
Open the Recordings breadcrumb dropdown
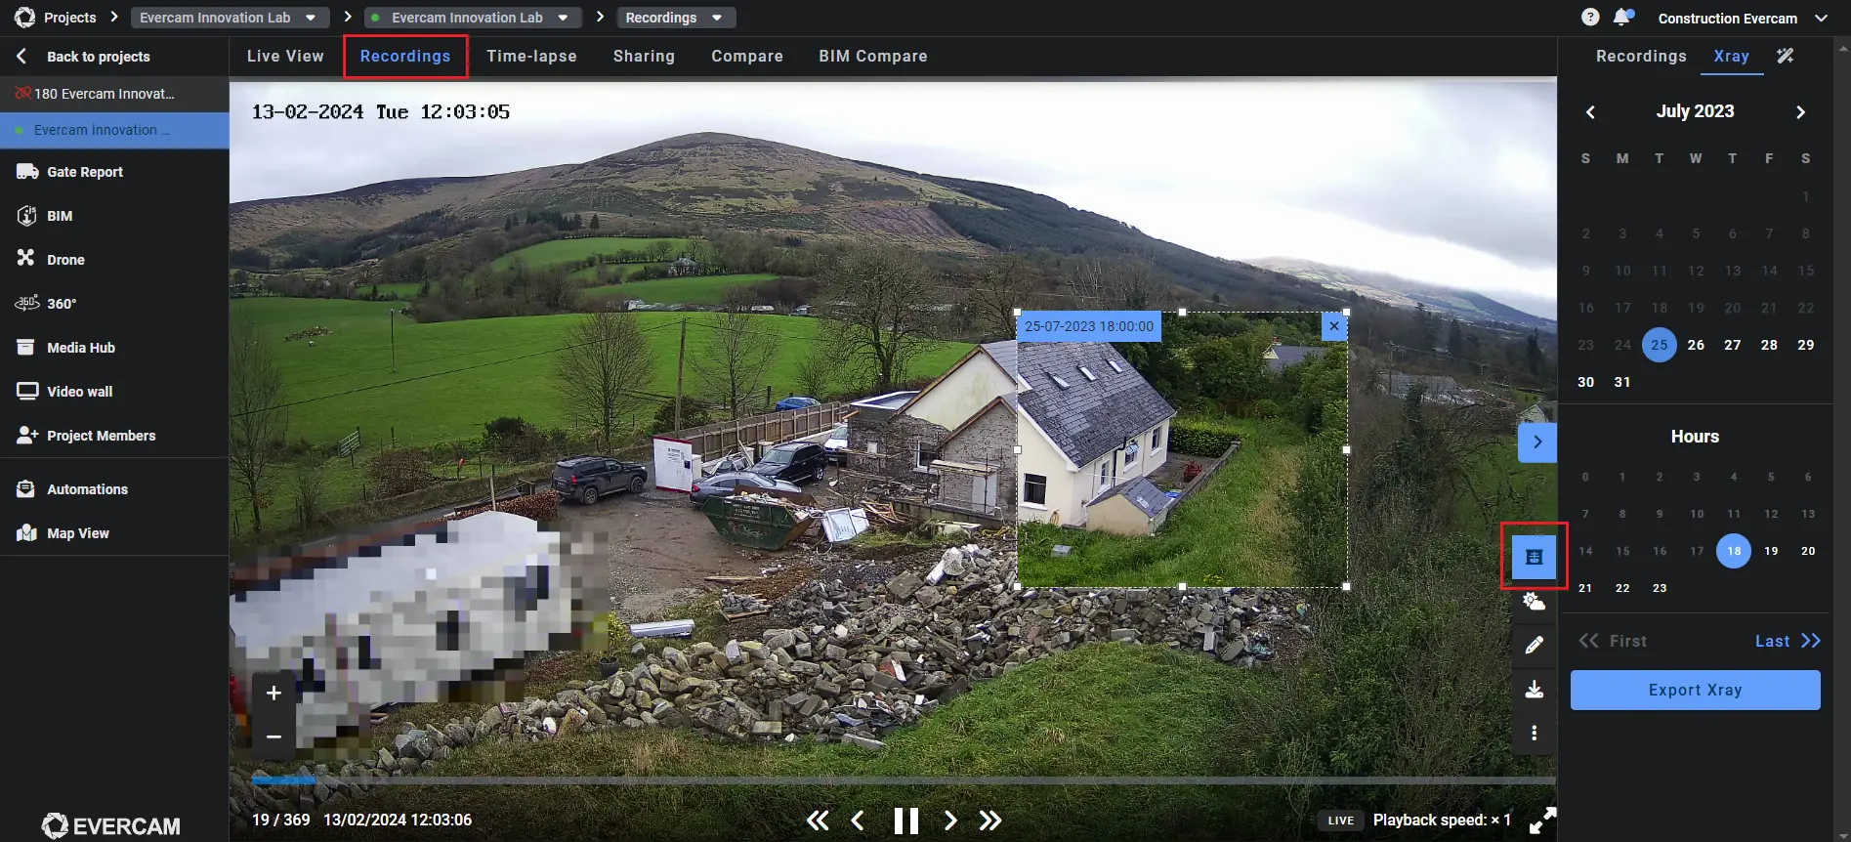click(675, 18)
